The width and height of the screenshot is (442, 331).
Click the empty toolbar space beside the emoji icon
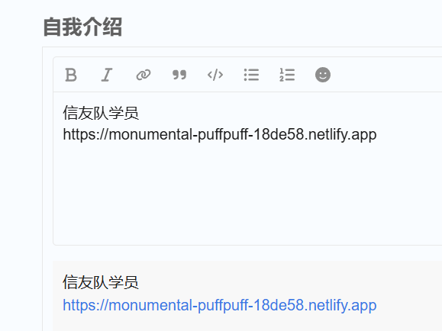386,75
